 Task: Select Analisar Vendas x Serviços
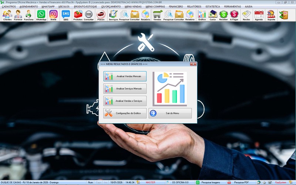[125, 101]
